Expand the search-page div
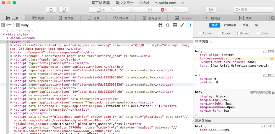The height and width of the screenshot is (134, 275). [x=12, y=56]
